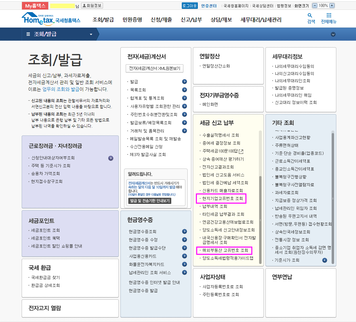Click the hamburger icon in the 조회/발급 bar
The width and height of the screenshot is (356, 322).
[28, 34]
